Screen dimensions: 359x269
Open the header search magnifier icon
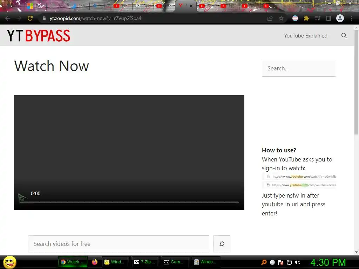click(344, 36)
